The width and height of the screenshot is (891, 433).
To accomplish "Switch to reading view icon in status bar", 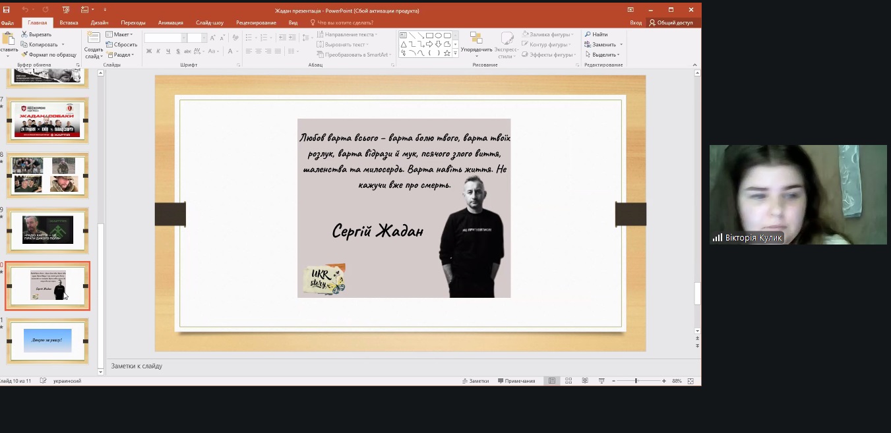I will point(585,381).
